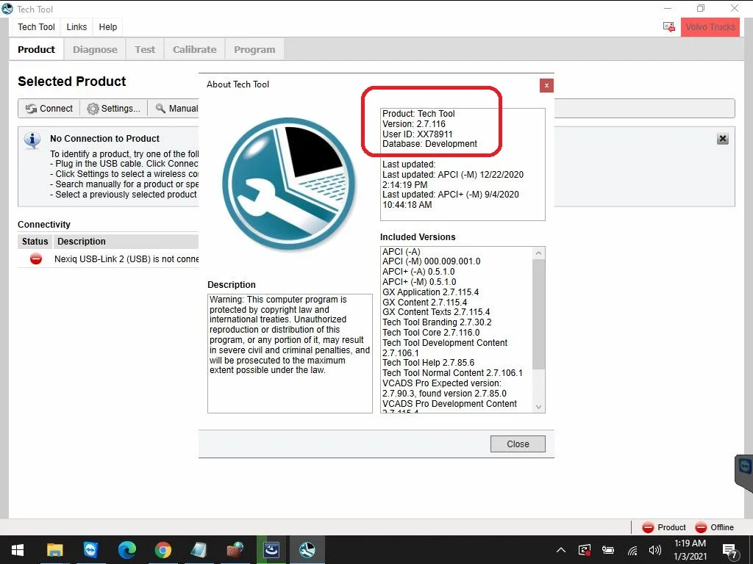Open TeamViewer from taskbar

(90, 549)
